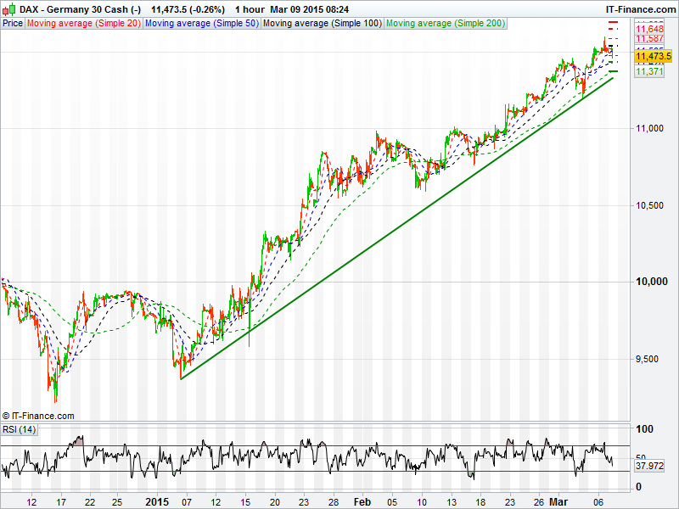Click the green 11,371 price tag
679x509 pixels.
(649, 71)
